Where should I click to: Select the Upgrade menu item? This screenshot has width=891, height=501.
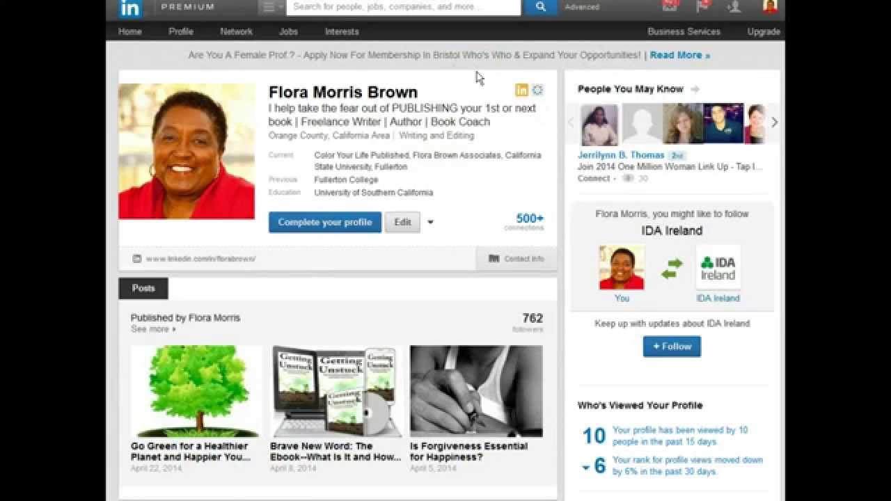coord(764,31)
